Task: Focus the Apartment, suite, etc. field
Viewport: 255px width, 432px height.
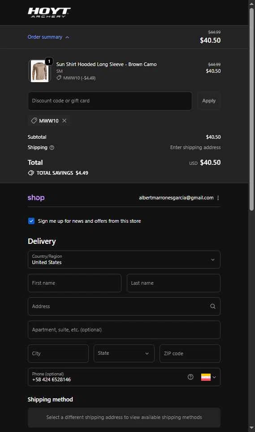Action: (x=124, y=330)
